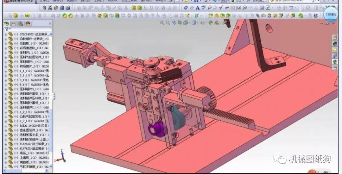Click the blue letter A note tool

pos(198,8)
